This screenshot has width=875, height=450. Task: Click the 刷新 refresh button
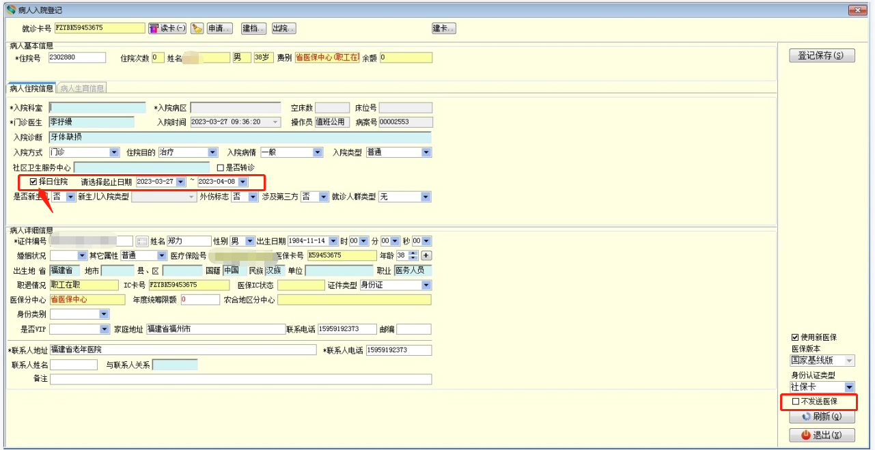pyautogui.click(x=822, y=417)
